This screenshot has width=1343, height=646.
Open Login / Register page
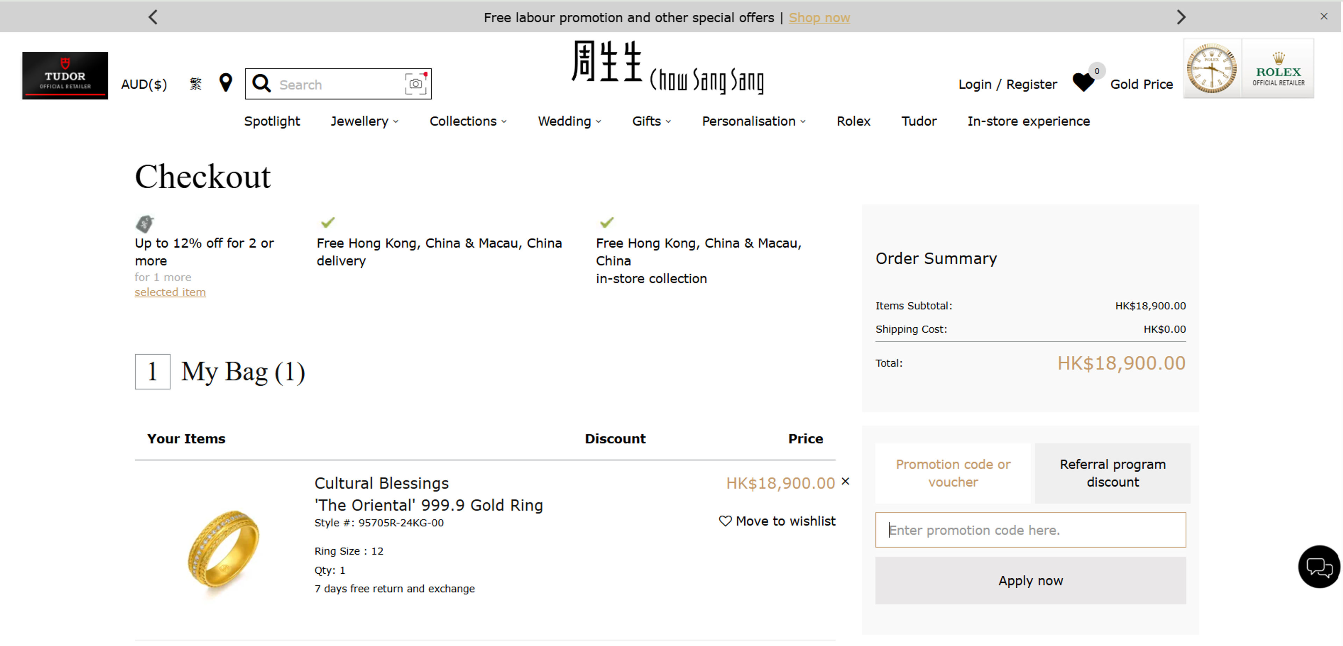[x=1007, y=85]
